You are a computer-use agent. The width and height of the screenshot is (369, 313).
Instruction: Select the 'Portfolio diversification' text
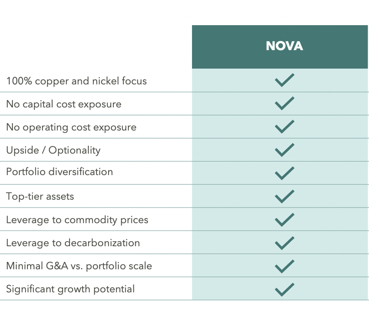point(59,172)
